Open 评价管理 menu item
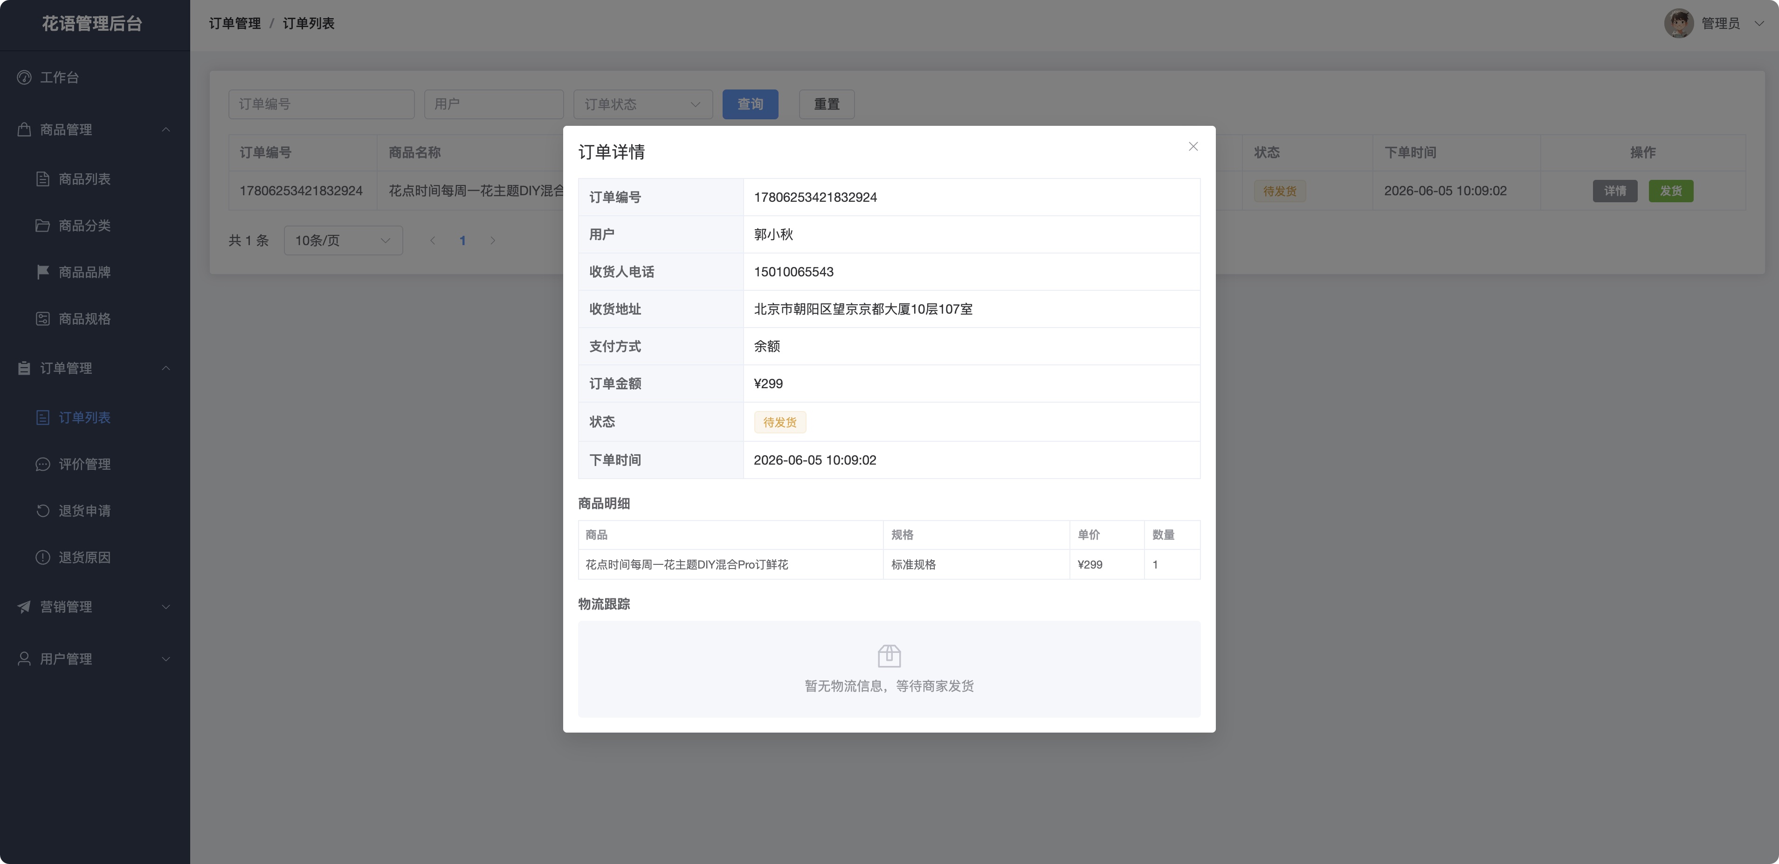This screenshot has height=864, width=1779. [95, 464]
